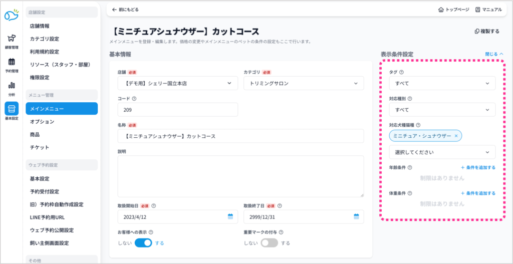Select オプション in the sidebar menu

click(x=42, y=122)
